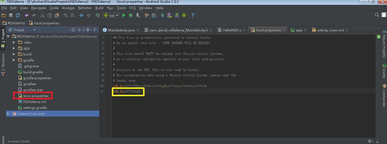Click the Undo arrow icon
Screen dimensions: 387x144
coord(27,15)
